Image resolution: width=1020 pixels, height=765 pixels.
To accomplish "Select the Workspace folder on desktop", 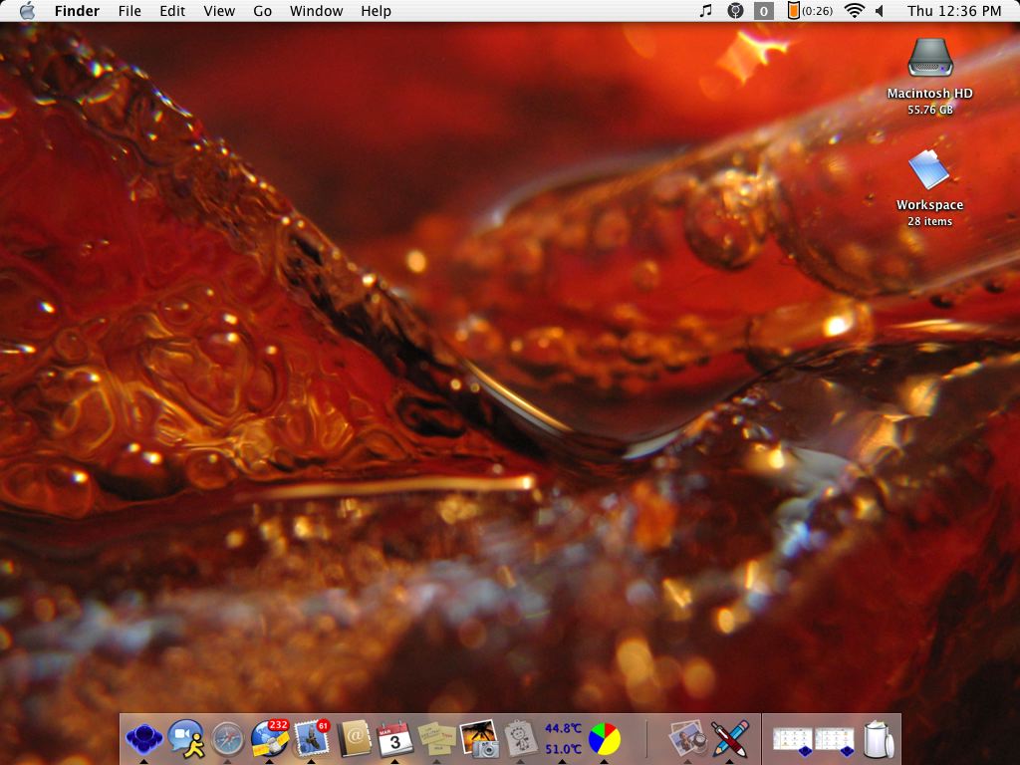I will (929, 170).
